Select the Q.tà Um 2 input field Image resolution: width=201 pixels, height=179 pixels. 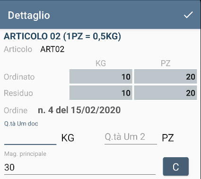coord(131,137)
